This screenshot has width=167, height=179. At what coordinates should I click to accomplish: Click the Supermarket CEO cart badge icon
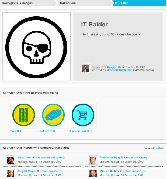point(83,115)
